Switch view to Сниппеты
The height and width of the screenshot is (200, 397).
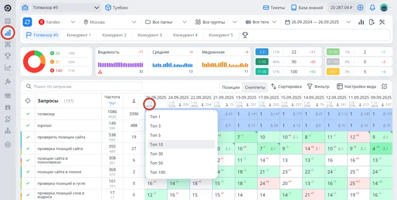point(255,86)
